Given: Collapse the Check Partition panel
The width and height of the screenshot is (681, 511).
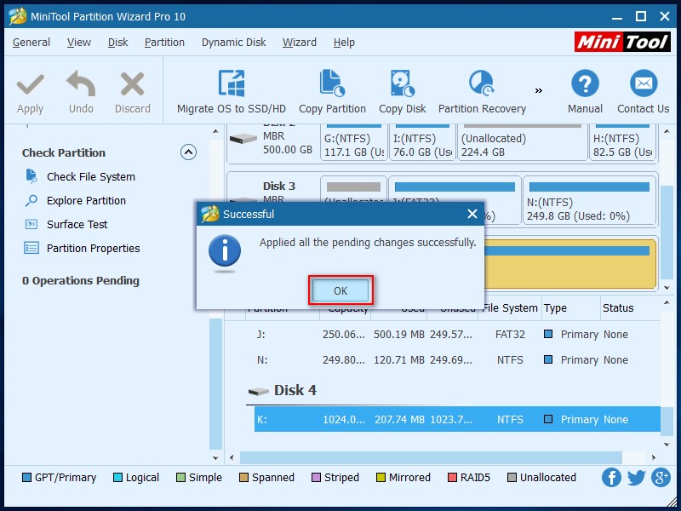Looking at the screenshot, I should pyautogui.click(x=189, y=152).
